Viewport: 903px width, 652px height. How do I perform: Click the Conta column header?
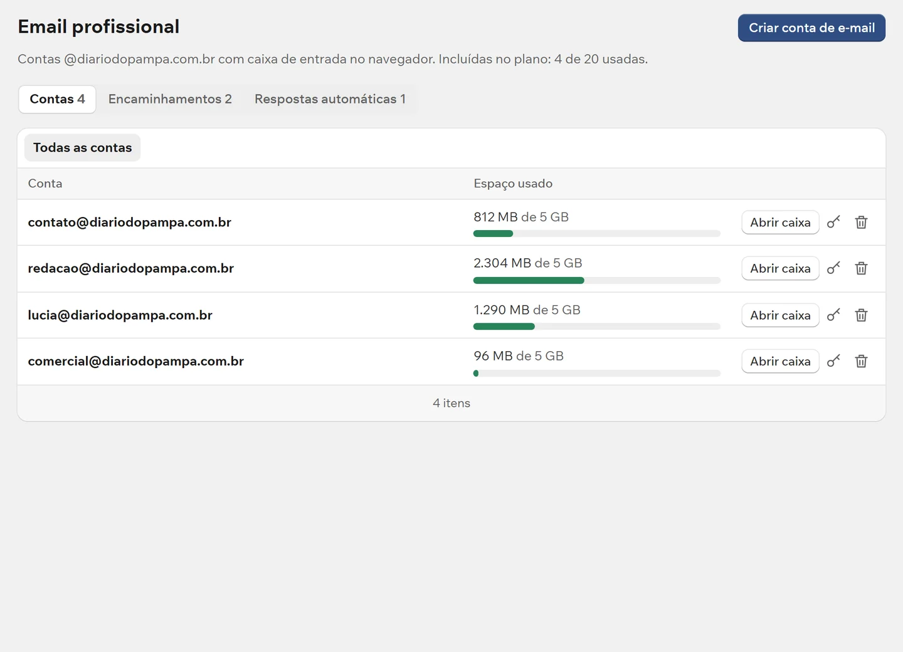tap(45, 184)
